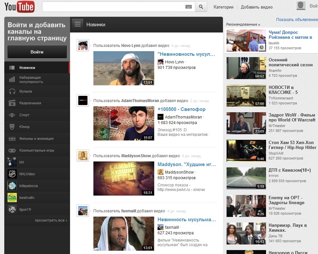Toggle the guide menu icon next to Новинки header
This screenshot has width=318, height=254.
(x=78, y=25)
